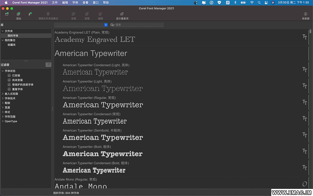The image size is (313, 196).
Task: Enable the 受保护的系统字体 checkbox
Action: (9, 85)
